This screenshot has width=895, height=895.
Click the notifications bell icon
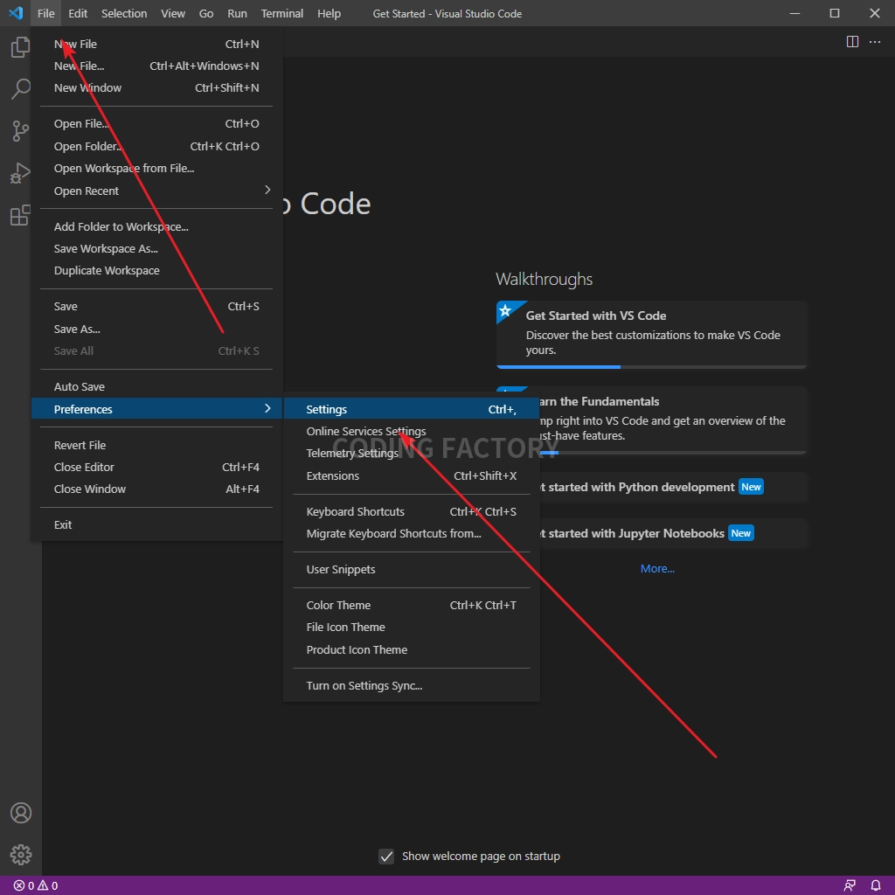[x=876, y=885]
